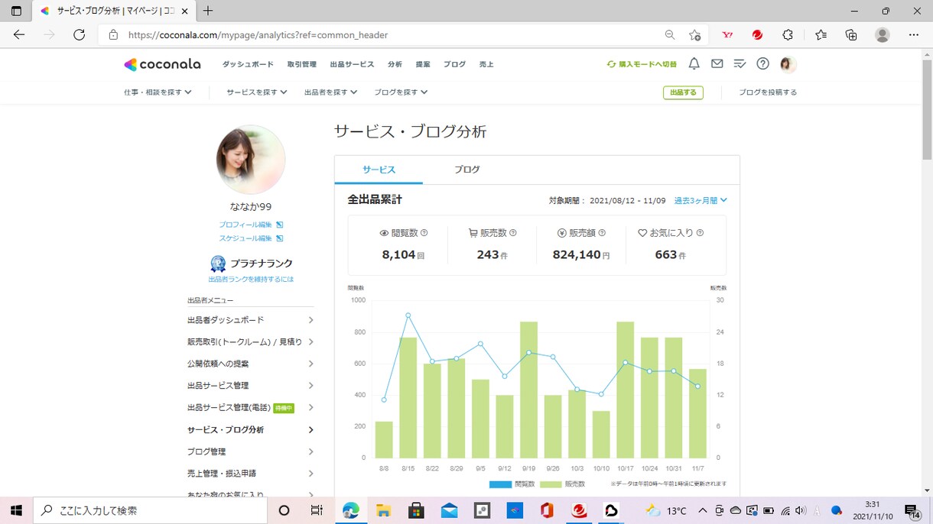The width and height of the screenshot is (933, 524).
Task: Open the Mail app from the taskbar
Action: [450, 510]
